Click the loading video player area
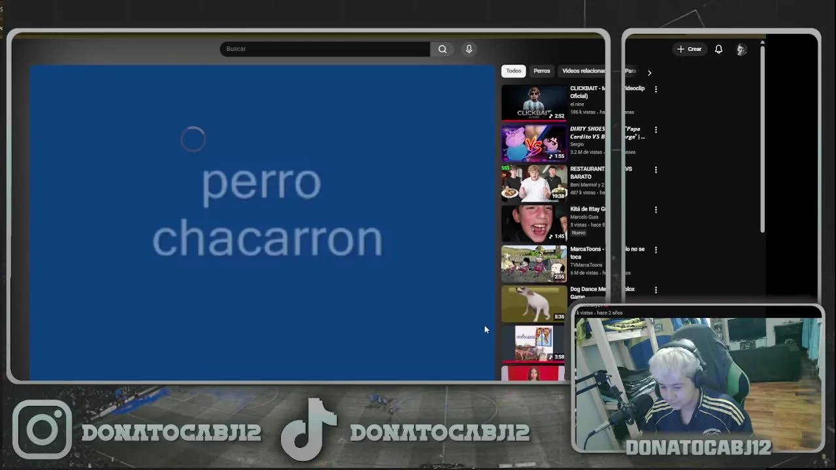 pos(263,222)
